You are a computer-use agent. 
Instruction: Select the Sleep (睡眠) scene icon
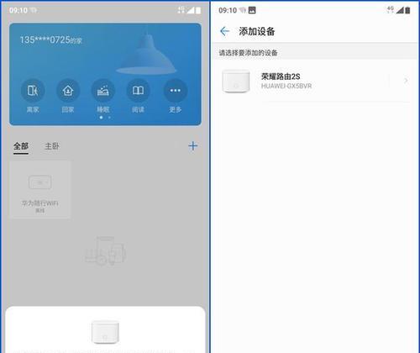[x=103, y=91]
